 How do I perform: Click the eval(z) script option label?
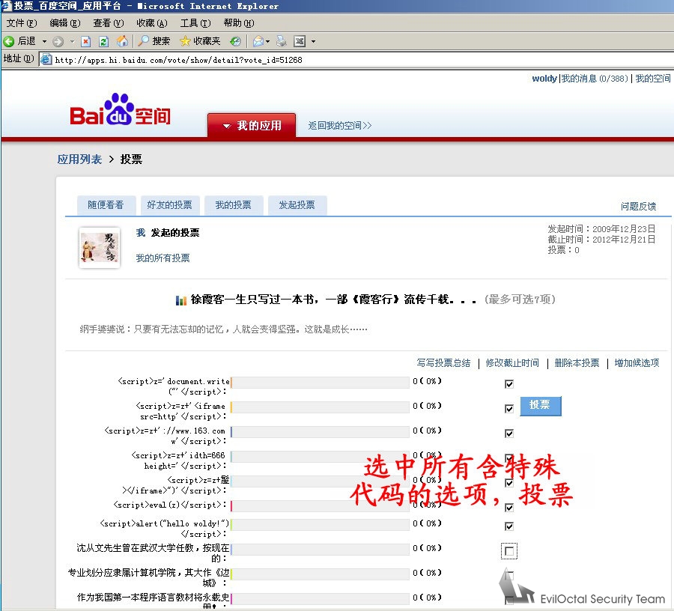(170, 505)
